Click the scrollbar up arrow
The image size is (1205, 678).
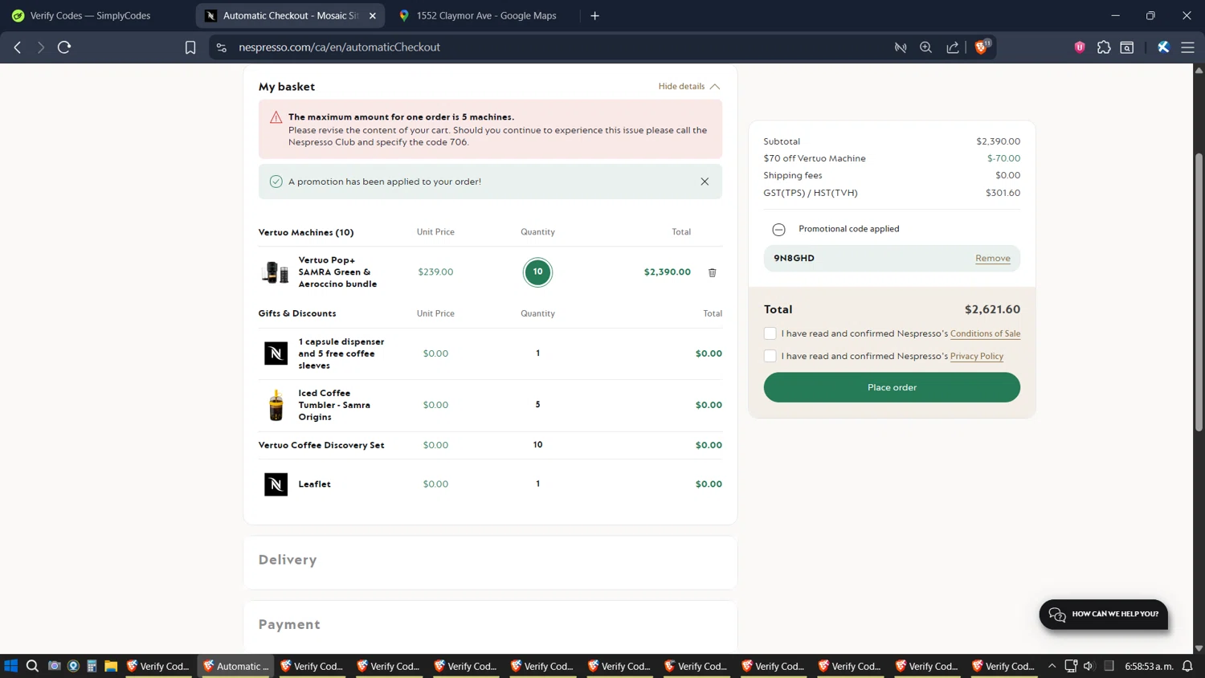1199,70
